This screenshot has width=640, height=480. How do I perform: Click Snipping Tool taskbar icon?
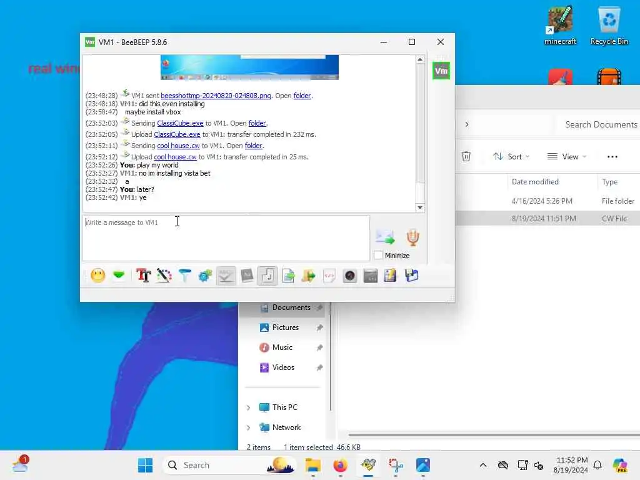[x=396, y=465]
